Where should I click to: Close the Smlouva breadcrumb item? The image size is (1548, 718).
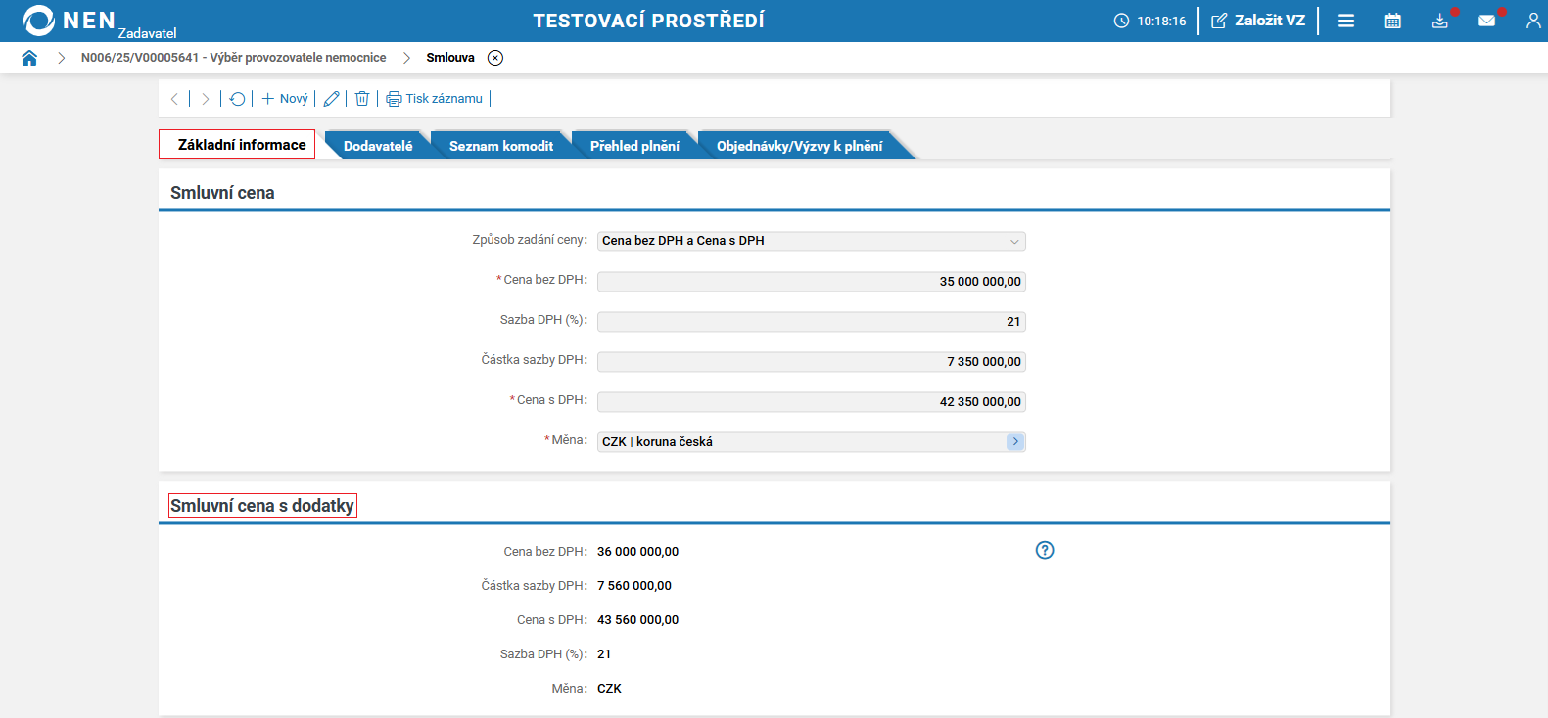[x=495, y=58]
